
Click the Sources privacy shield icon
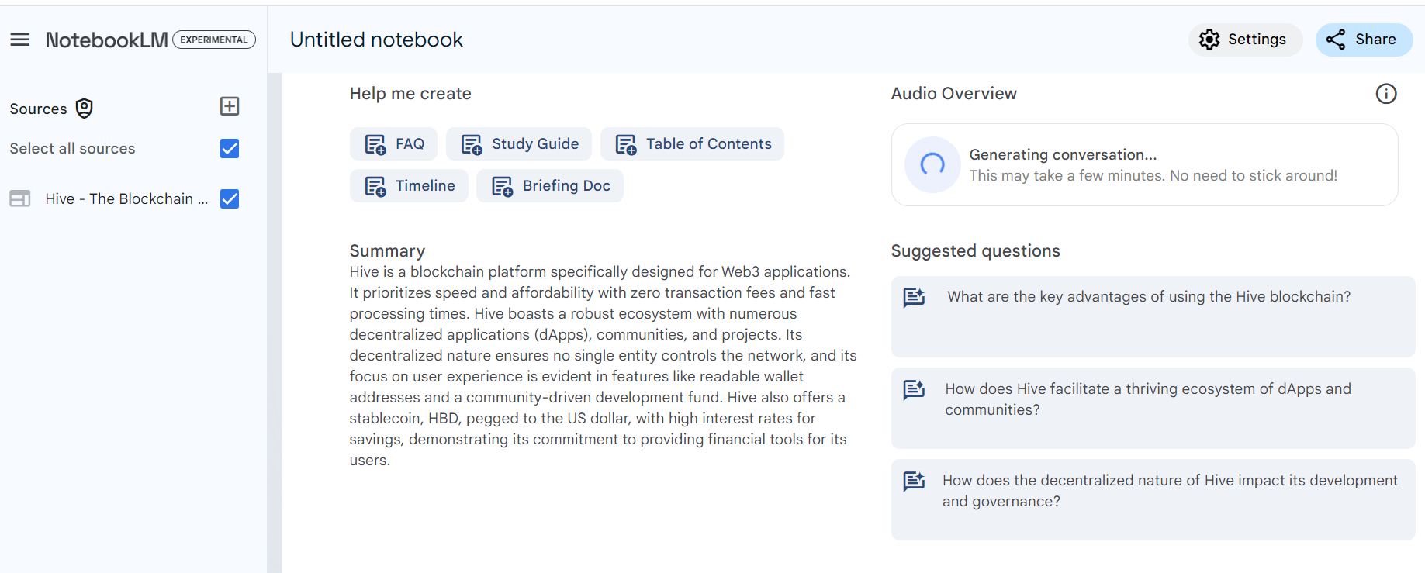pyautogui.click(x=85, y=109)
